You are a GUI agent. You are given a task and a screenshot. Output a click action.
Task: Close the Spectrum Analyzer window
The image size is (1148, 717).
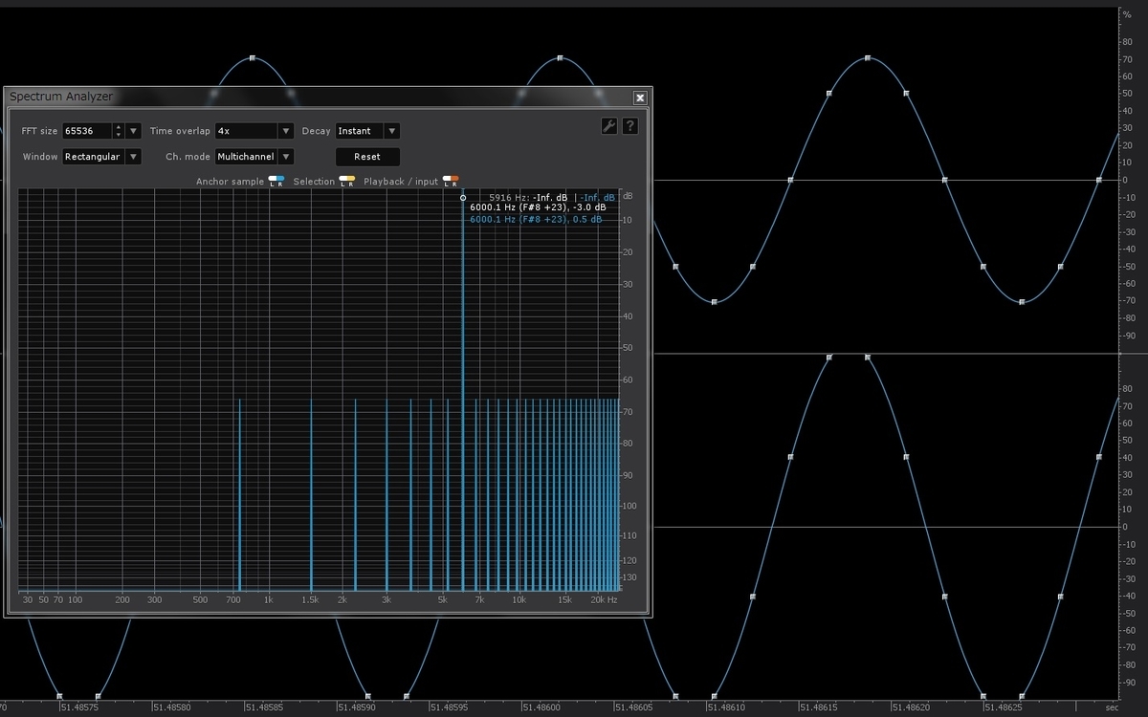[x=640, y=98]
